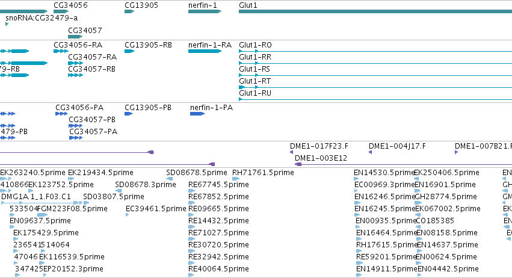This screenshot has height=278, width=512.
Task: Select protein CG34056-PA
Action: pyautogui.click(x=79, y=108)
